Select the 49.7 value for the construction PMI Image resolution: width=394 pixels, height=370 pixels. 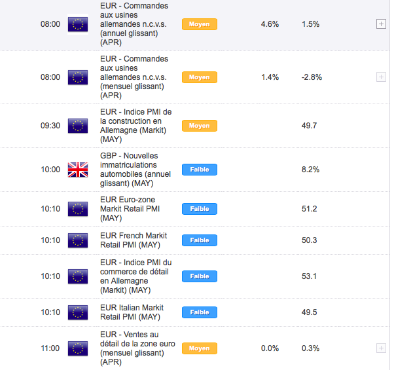310,126
